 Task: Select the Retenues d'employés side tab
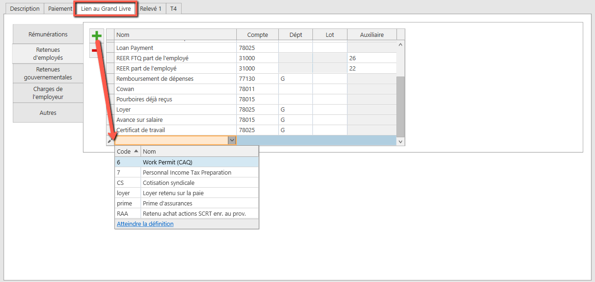pyautogui.click(x=48, y=54)
